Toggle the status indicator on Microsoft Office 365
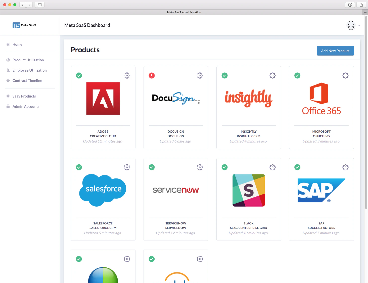Image resolution: width=368 pixels, height=283 pixels. (297, 75)
